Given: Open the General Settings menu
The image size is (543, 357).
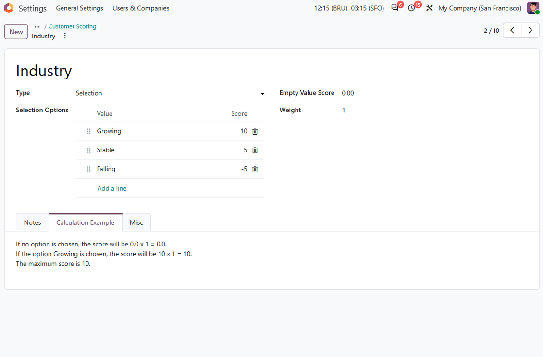Looking at the screenshot, I should click(80, 8).
